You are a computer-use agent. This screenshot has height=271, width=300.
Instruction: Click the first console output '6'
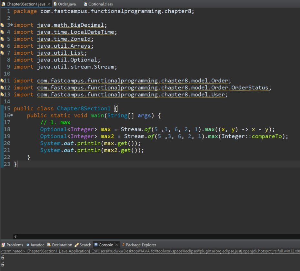[3, 257]
